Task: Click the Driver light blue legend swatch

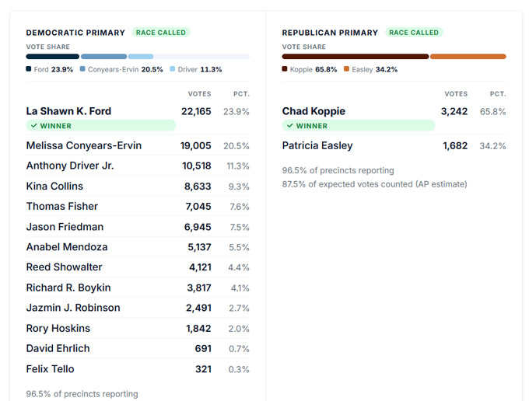Action: (x=173, y=69)
